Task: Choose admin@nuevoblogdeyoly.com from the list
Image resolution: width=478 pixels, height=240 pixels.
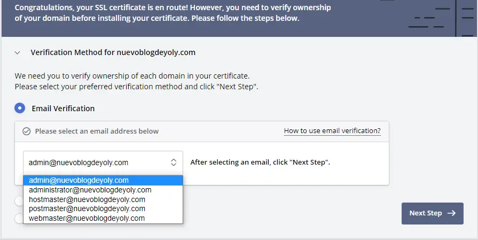Action: click(103, 180)
